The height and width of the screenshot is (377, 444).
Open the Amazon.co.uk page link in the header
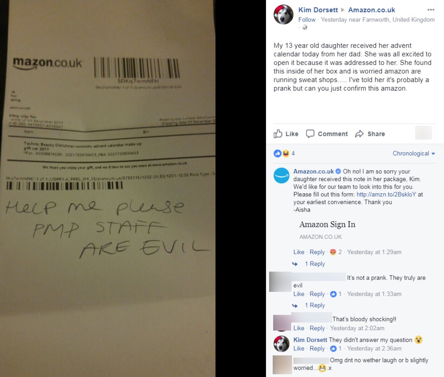(x=371, y=10)
